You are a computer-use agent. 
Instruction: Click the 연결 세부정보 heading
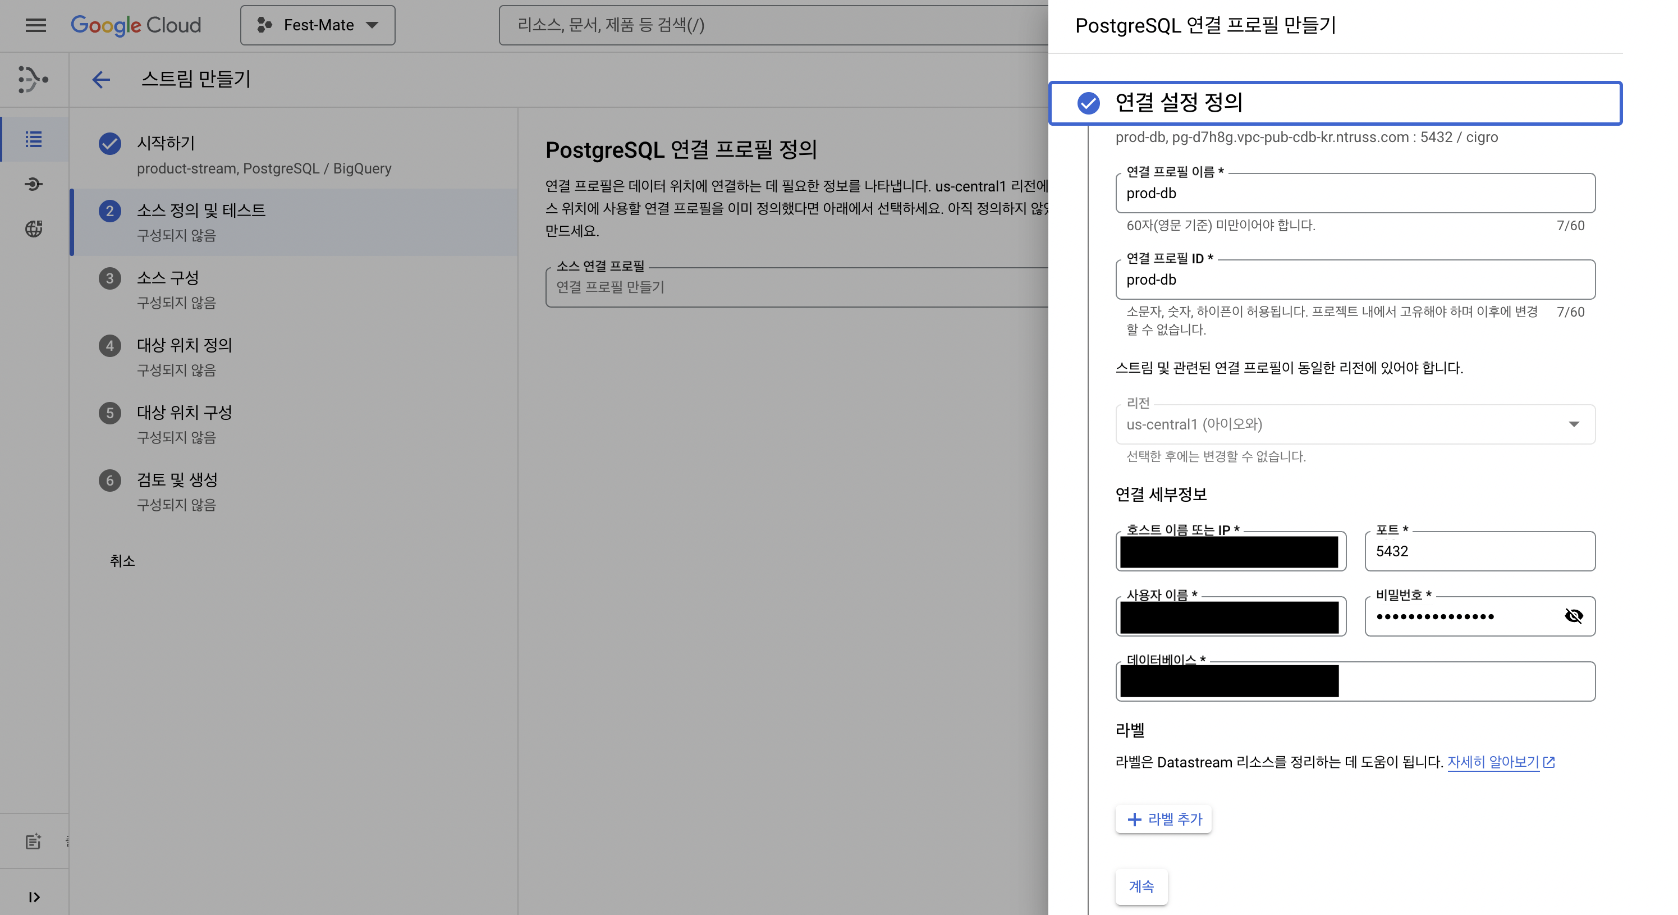[x=1161, y=495]
